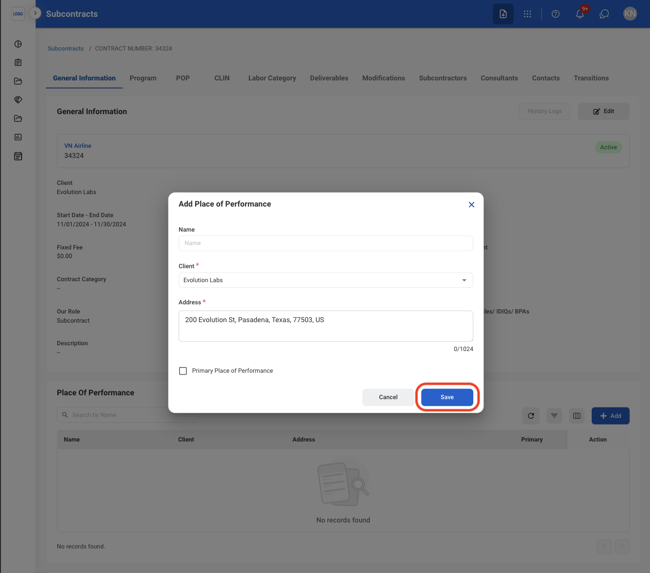Open the calendar icon in sidebar
This screenshot has width=650, height=573.
pyautogui.click(x=18, y=156)
